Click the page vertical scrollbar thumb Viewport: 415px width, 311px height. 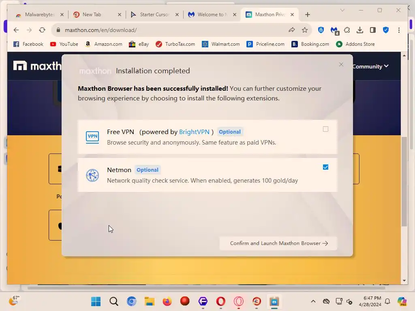point(404,181)
